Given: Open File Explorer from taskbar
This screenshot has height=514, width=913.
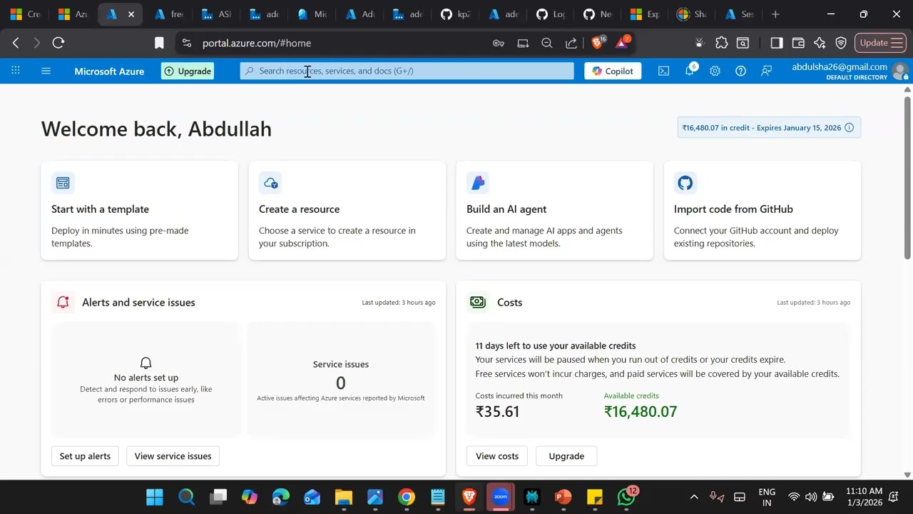Looking at the screenshot, I should [x=343, y=497].
